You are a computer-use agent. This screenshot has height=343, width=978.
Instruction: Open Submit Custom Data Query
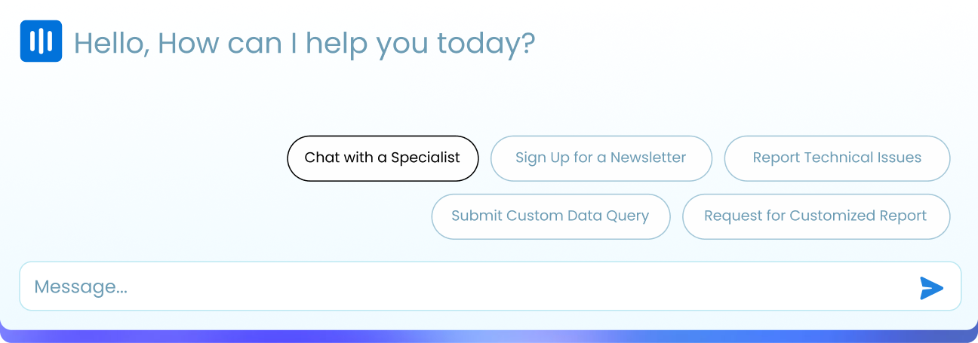(550, 216)
